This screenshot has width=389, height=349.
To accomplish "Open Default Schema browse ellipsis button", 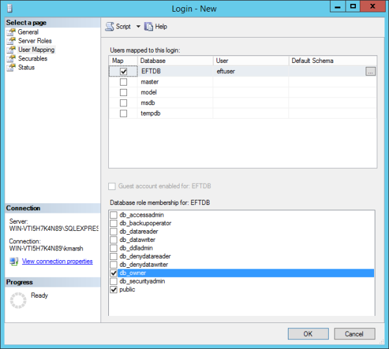I will click(370, 71).
